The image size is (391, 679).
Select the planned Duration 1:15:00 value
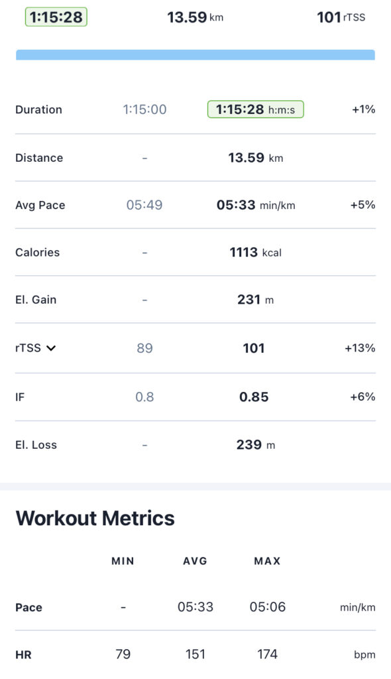144,109
